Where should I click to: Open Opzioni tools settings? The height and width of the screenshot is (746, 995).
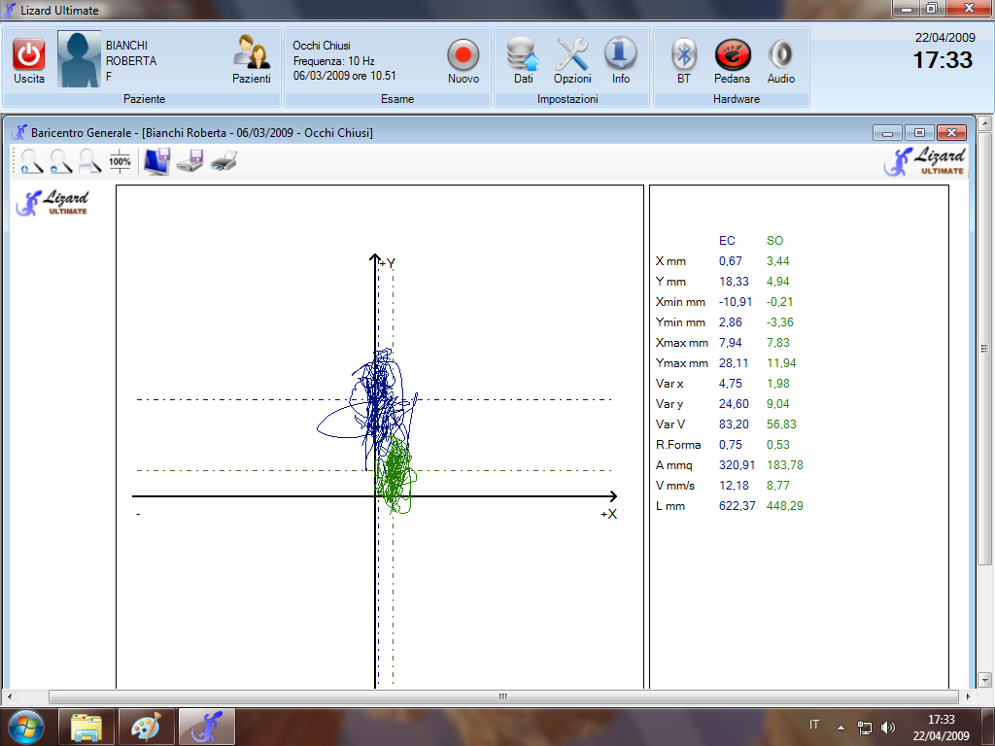tap(572, 56)
